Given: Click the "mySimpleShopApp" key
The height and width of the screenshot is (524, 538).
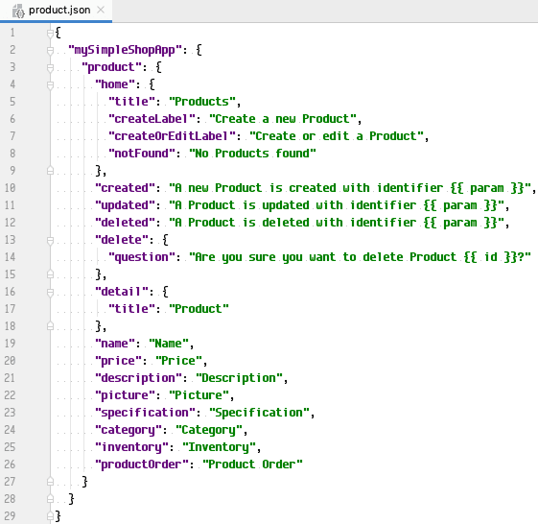Looking at the screenshot, I should (125, 50).
